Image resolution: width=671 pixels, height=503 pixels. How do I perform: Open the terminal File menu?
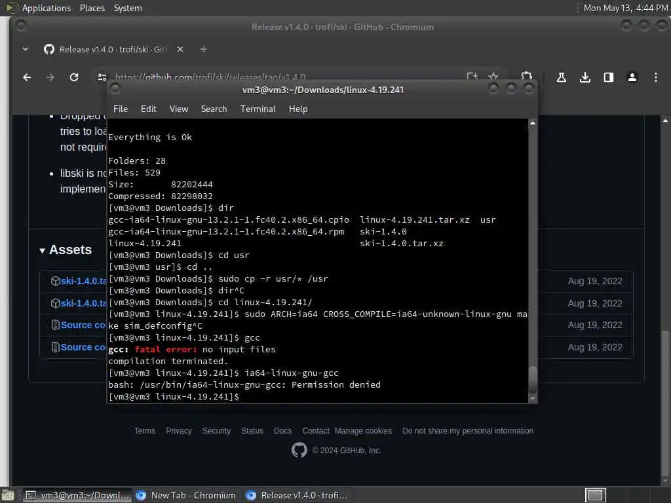pyautogui.click(x=121, y=109)
